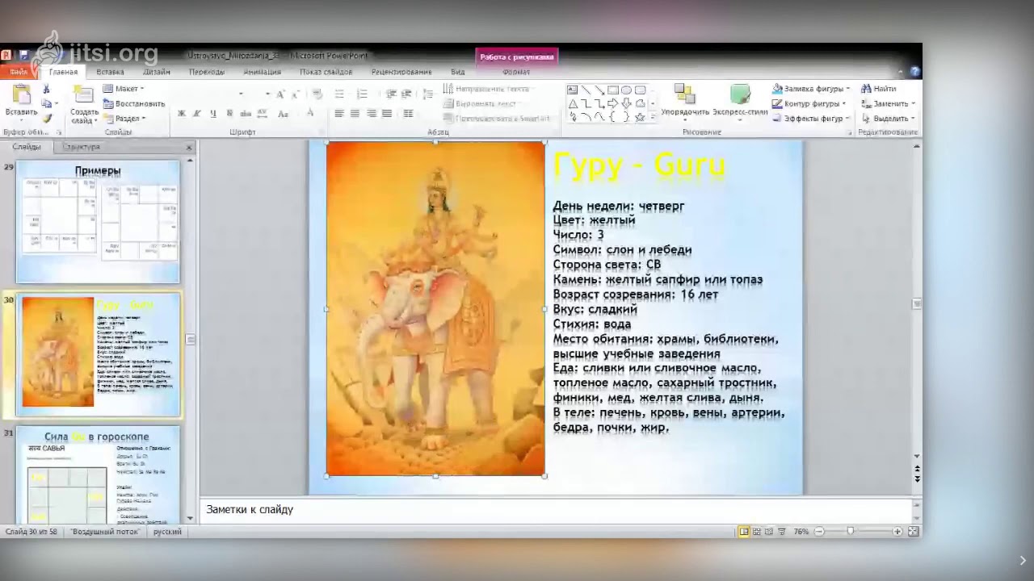
Task: Click the character spacing (AV) icon
Action: click(x=263, y=114)
